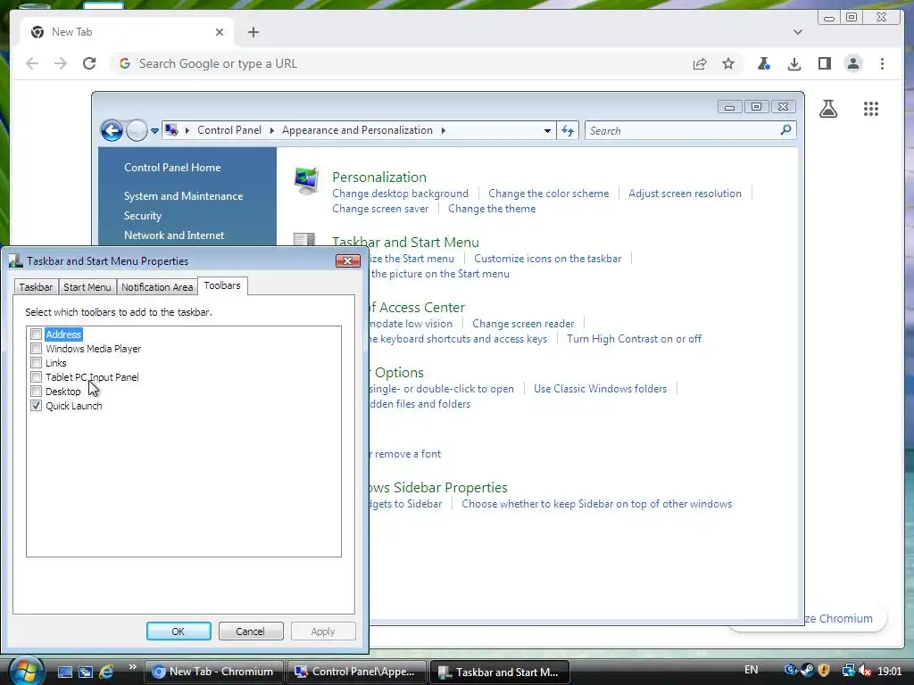The width and height of the screenshot is (914, 685).
Task: Launch Internet Explorer from Quick Launch
Action: point(106,673)
